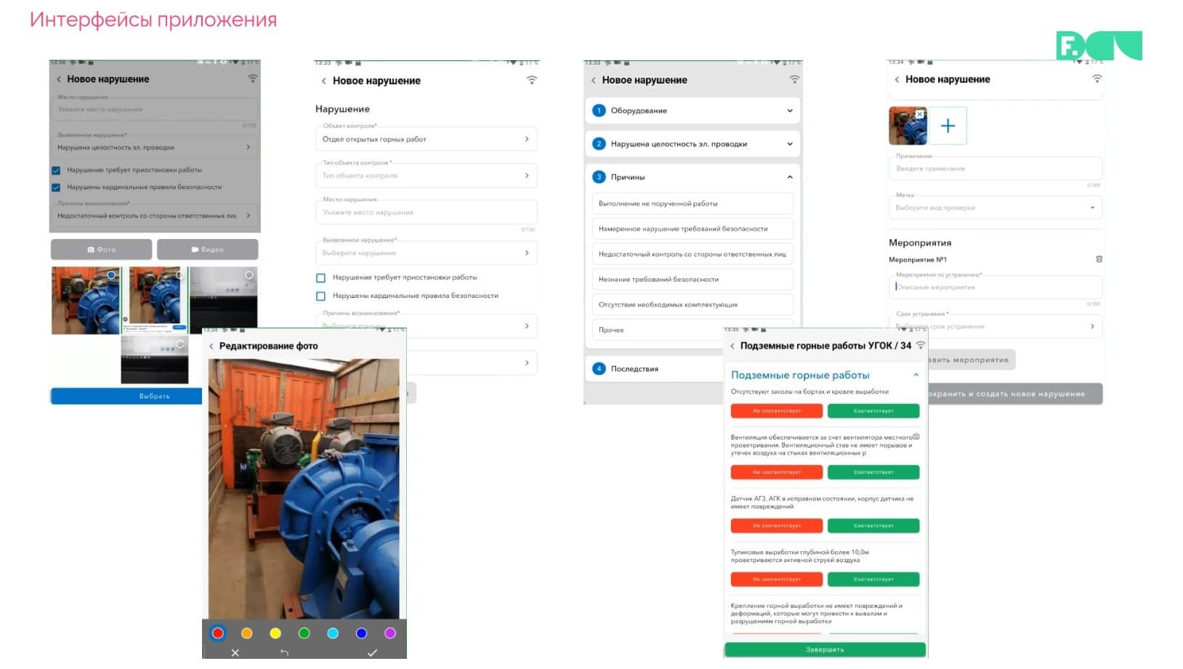Select the third gallery thumbnail via its circle

(249, 275)
